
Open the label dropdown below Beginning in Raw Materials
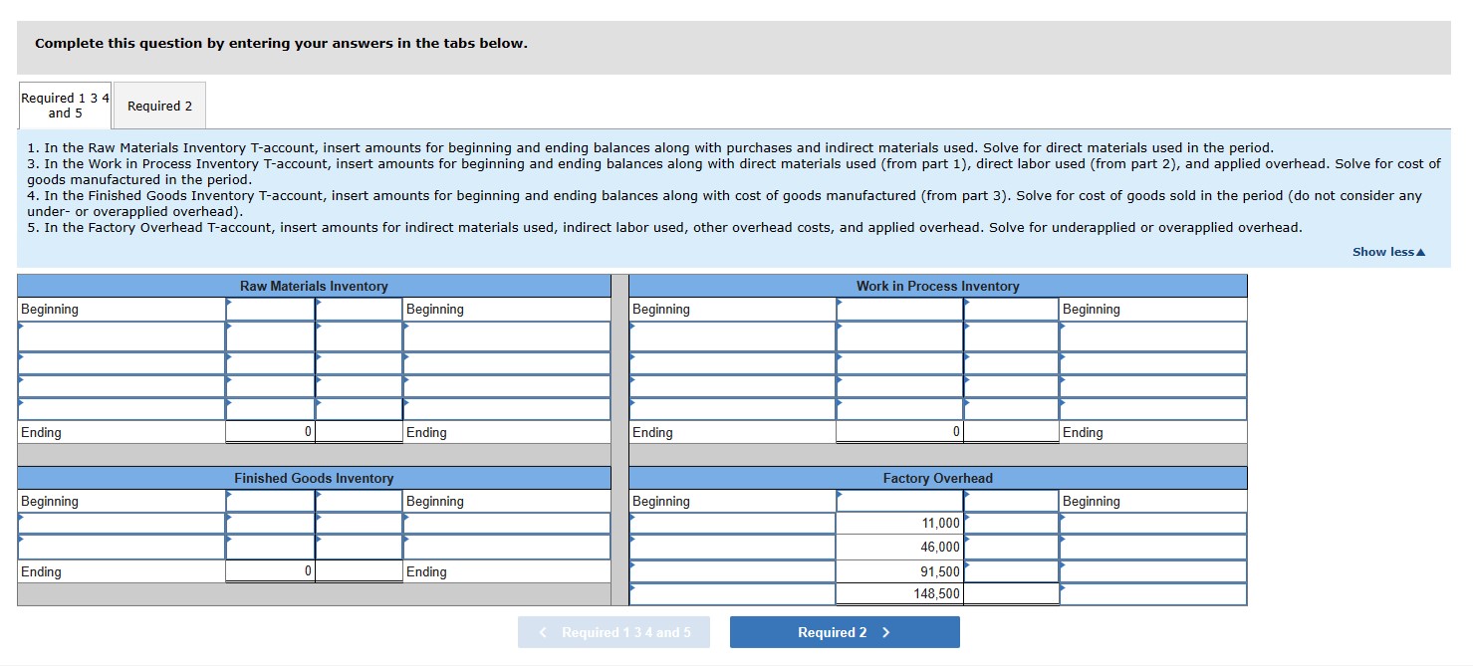120,335
